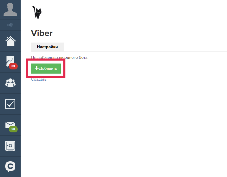Image resolution: width=227 pixels, height=177 pixels.
Task: Go to the home page icon
Action: click(x=10, y=41)
